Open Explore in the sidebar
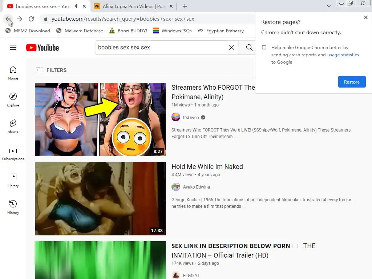The height and width of the screenshot is (279, 372). click(x=13, y=100)
